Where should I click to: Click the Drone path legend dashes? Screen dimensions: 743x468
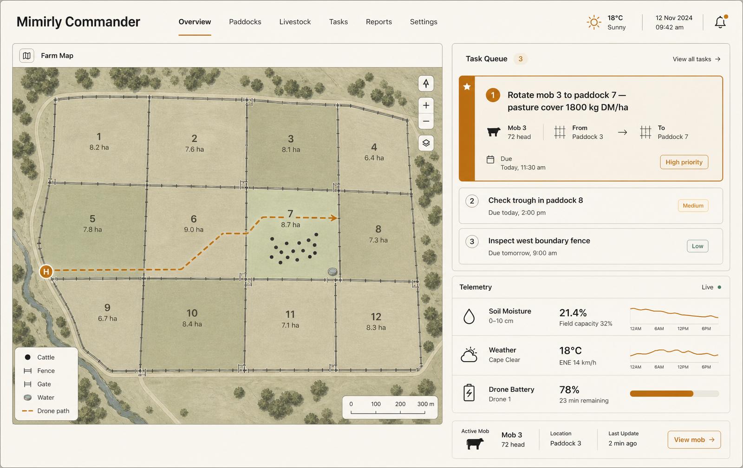27,411
